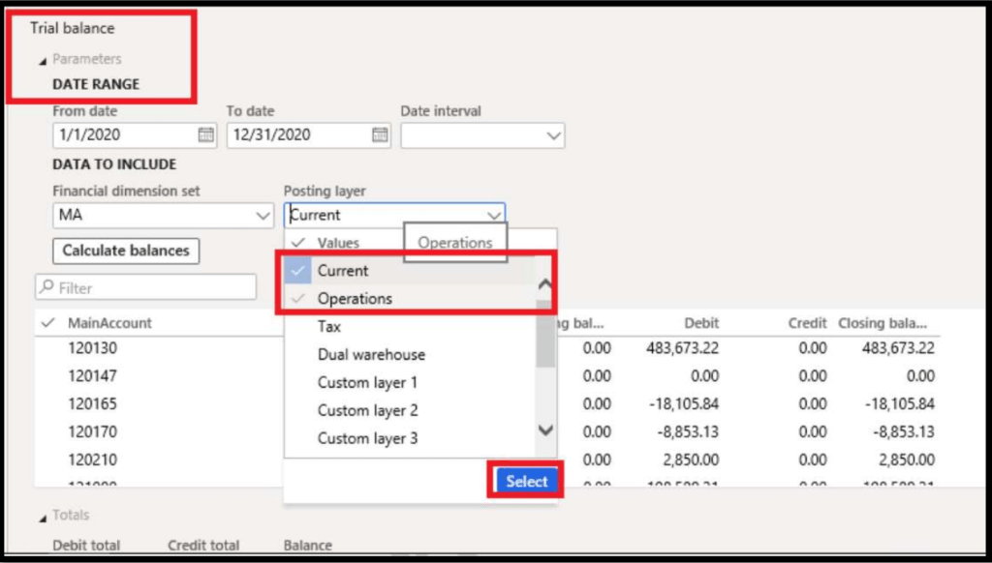Viewport: 992px width, 563px height.
Task: Click inside the Filter input field
Action: 145,286
